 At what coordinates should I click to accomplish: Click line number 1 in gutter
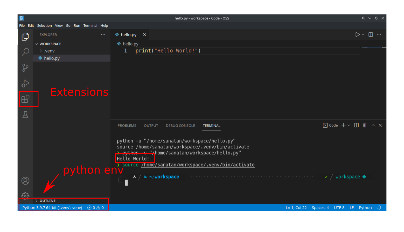126,51
